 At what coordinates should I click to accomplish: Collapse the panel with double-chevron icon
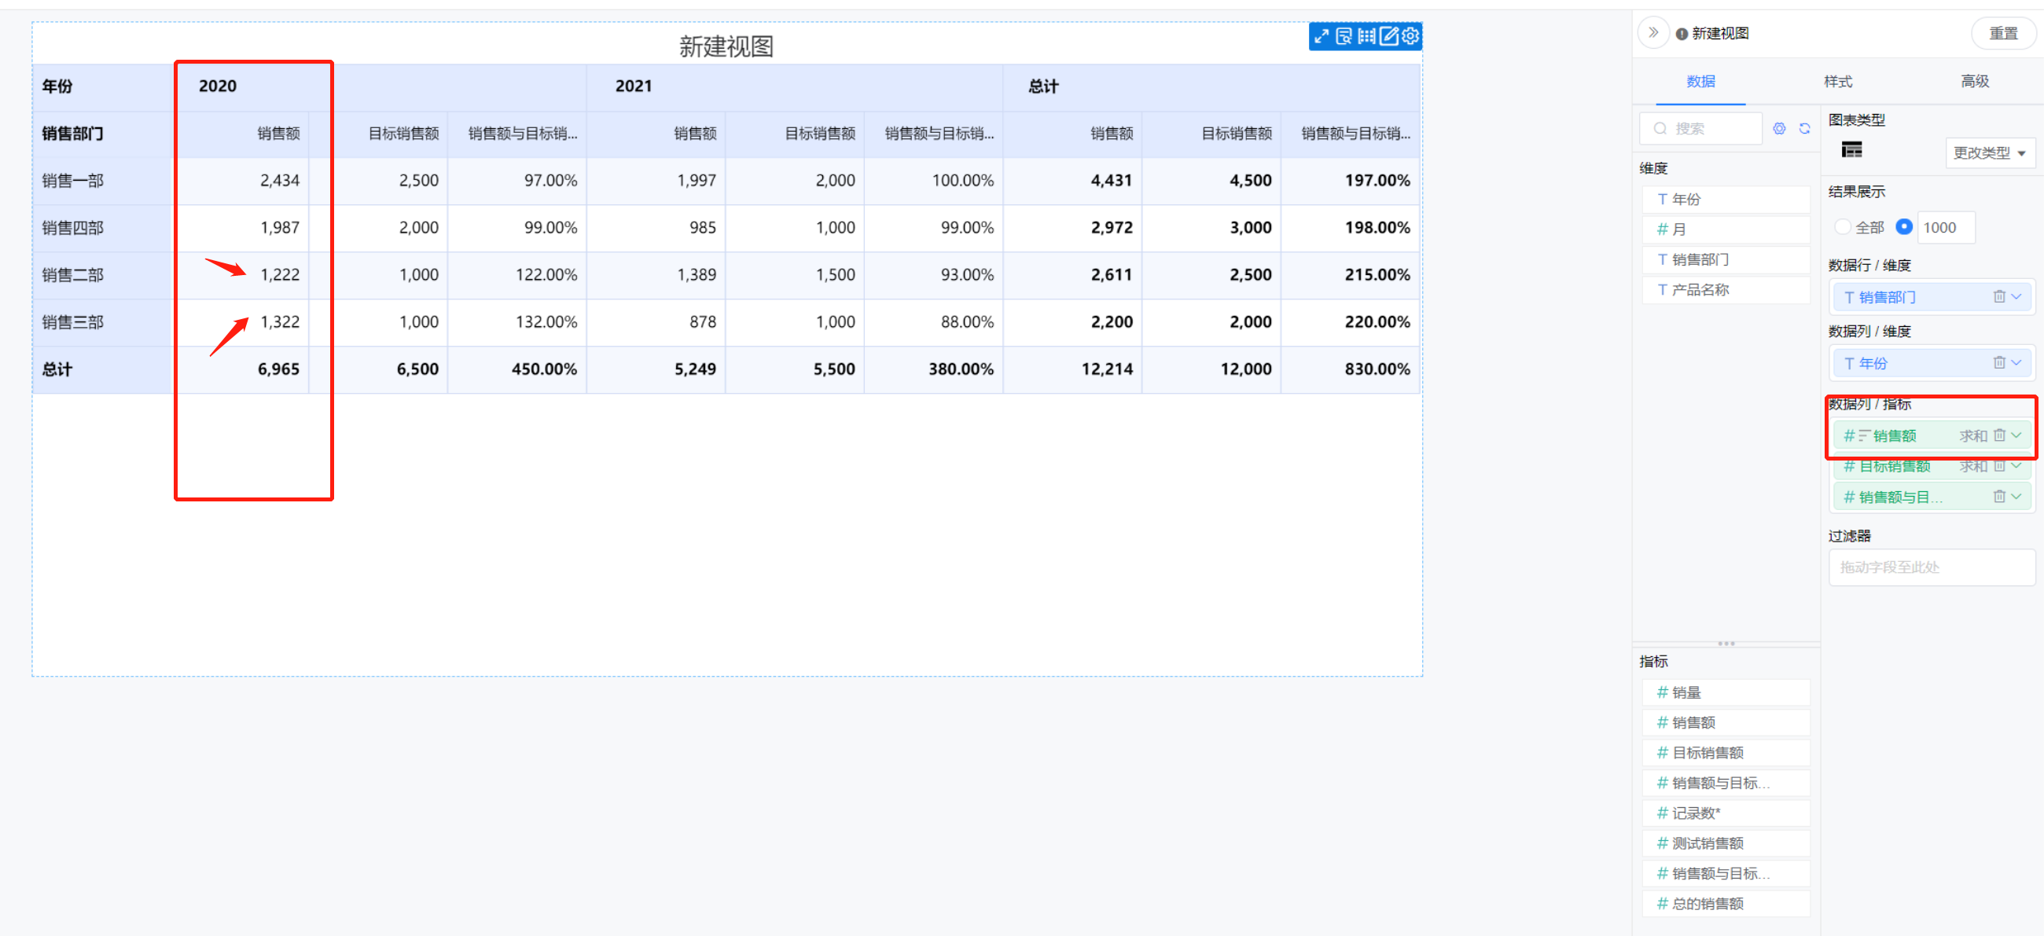(1652, 33)
